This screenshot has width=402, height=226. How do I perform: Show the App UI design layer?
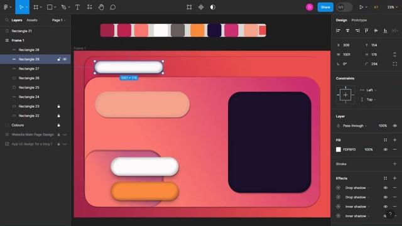click(x=65, y=144)
